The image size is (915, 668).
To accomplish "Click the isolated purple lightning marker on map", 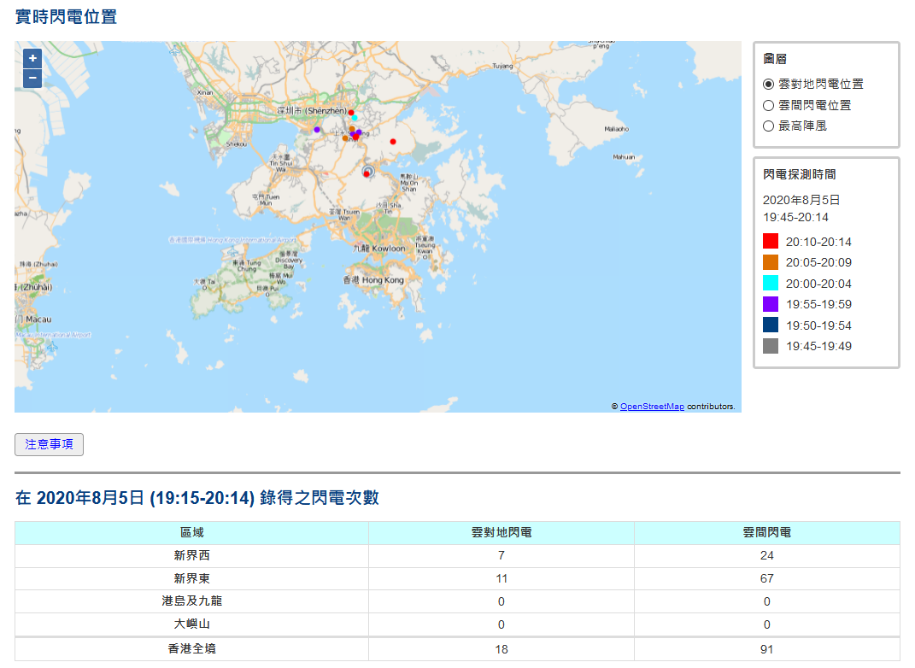I will pyautogui.click(x=317, y=130).
